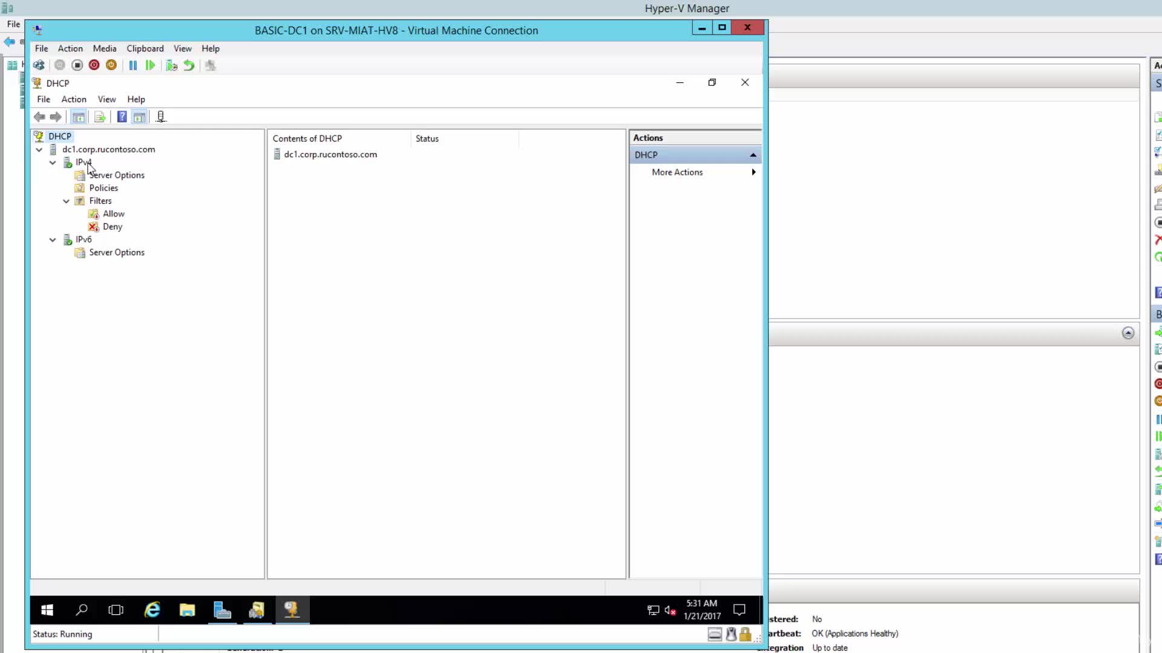Open the VM Connection View menu
This screenshot has height=653, width=1162.
183,48
